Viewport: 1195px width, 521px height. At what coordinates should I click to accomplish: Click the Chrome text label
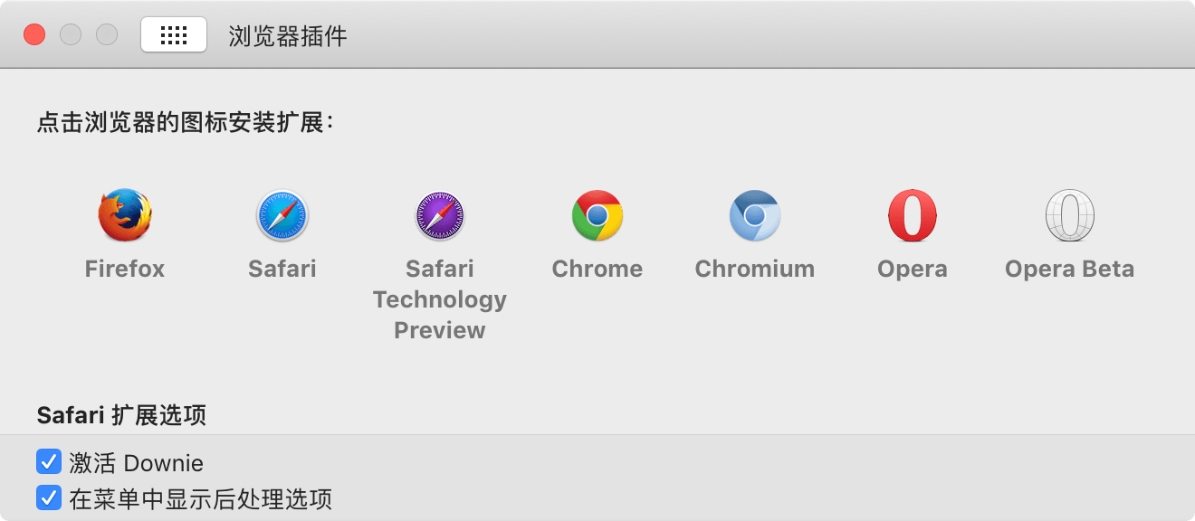pos(597,269)
